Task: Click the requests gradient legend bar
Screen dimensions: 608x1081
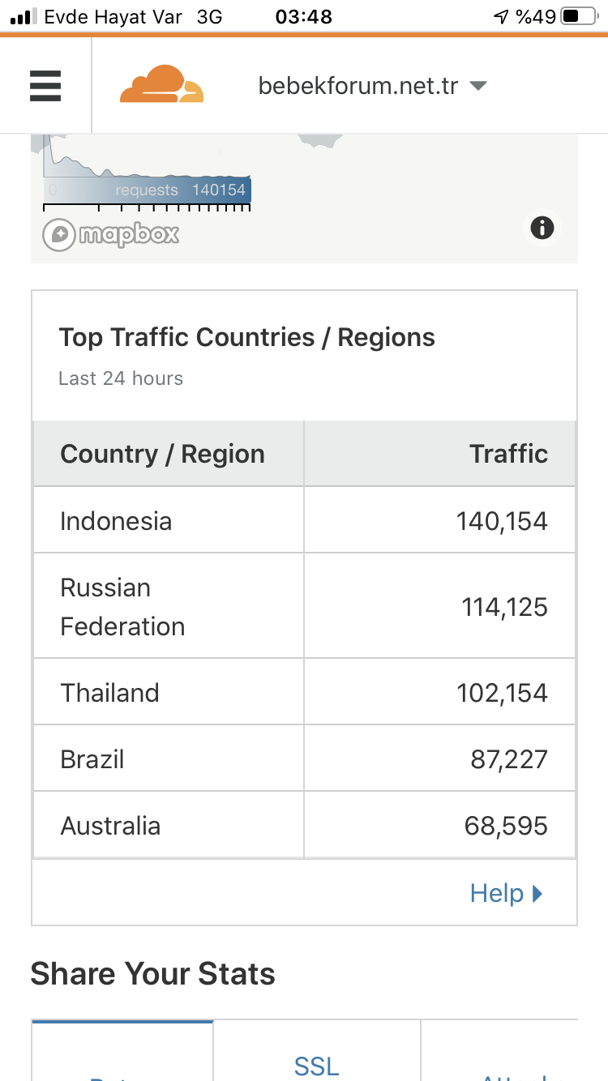Action: point(147,190)
